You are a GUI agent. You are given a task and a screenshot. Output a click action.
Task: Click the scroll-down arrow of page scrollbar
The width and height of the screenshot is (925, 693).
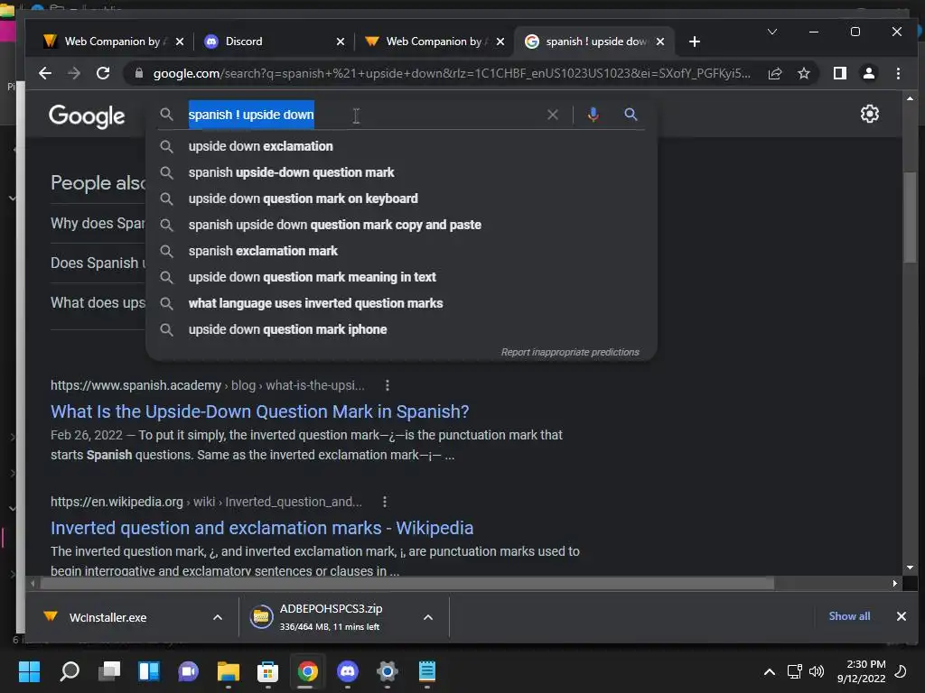pos(909,568)
